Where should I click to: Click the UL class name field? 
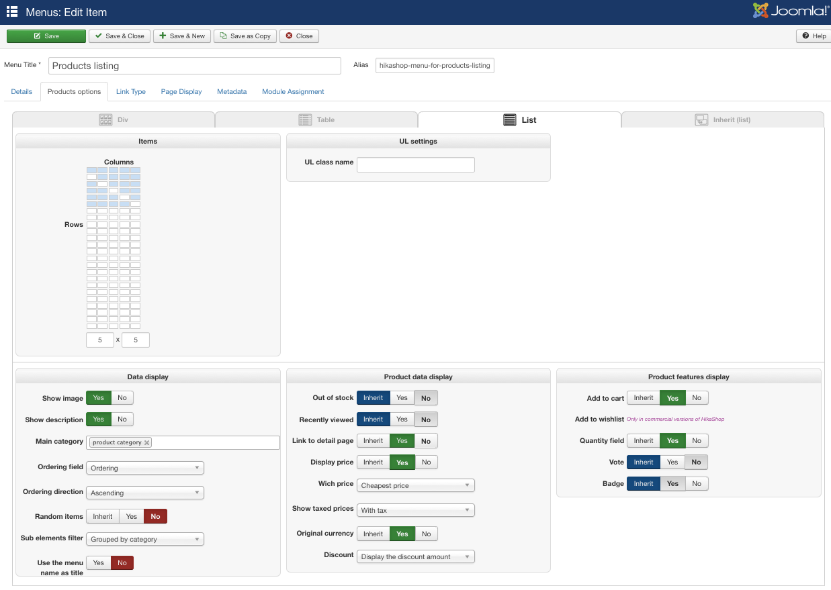point(415,164)
